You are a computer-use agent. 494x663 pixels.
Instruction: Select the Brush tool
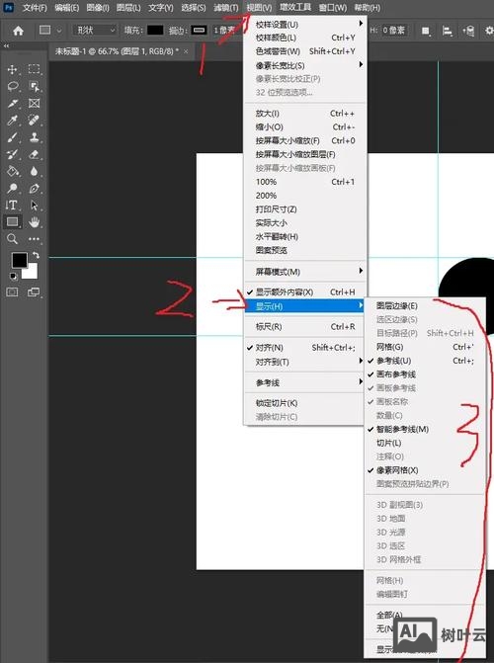(x=12, y=137)
